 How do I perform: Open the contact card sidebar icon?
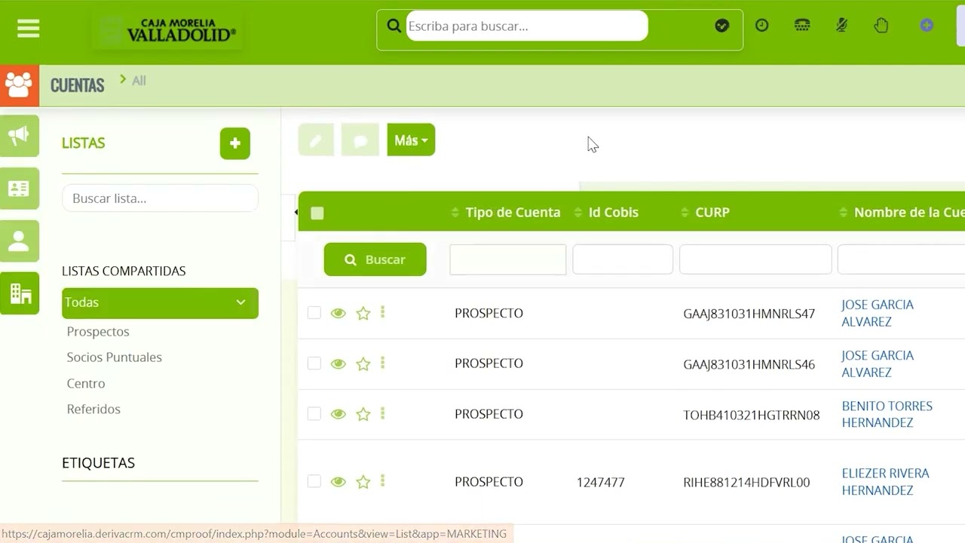(19, 189)
